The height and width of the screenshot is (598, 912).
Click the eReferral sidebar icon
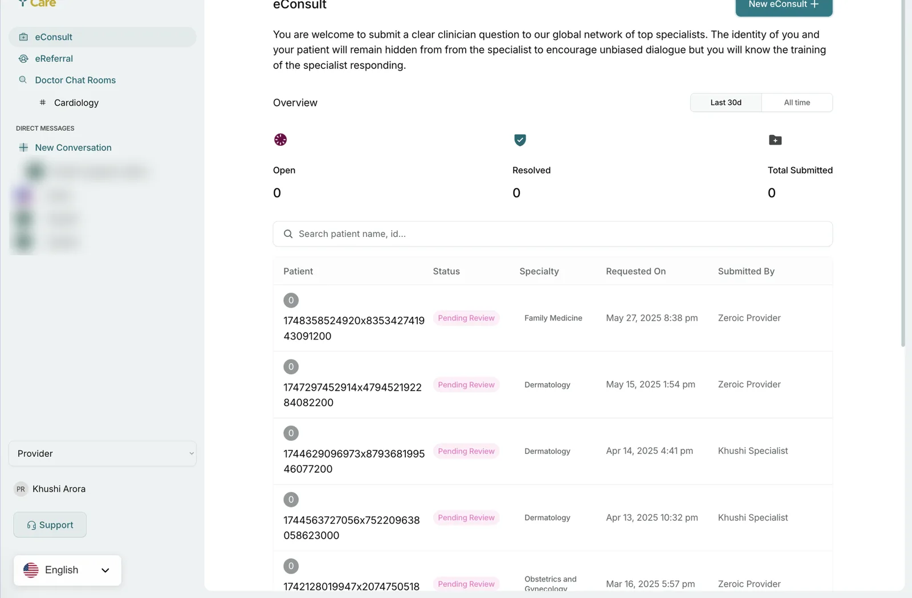pyautogui.click(x=23, y=59)
